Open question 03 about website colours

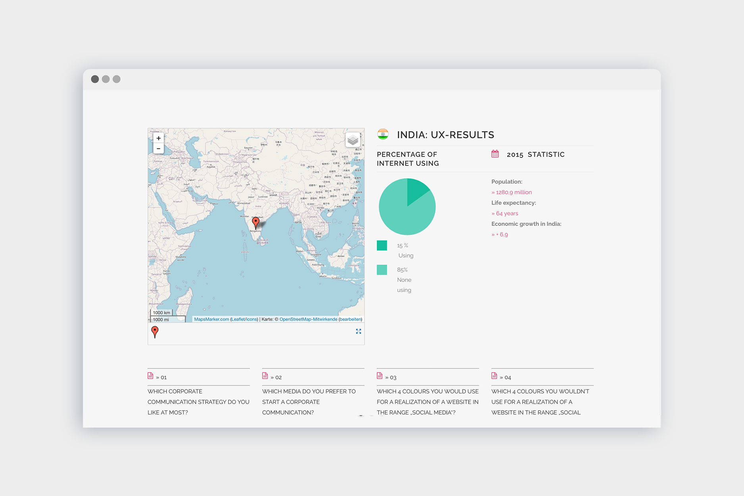[427, 402]
